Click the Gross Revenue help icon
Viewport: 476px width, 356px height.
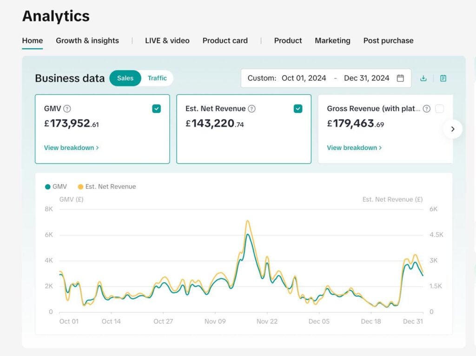pyautogui.click(x=426, y=109)
